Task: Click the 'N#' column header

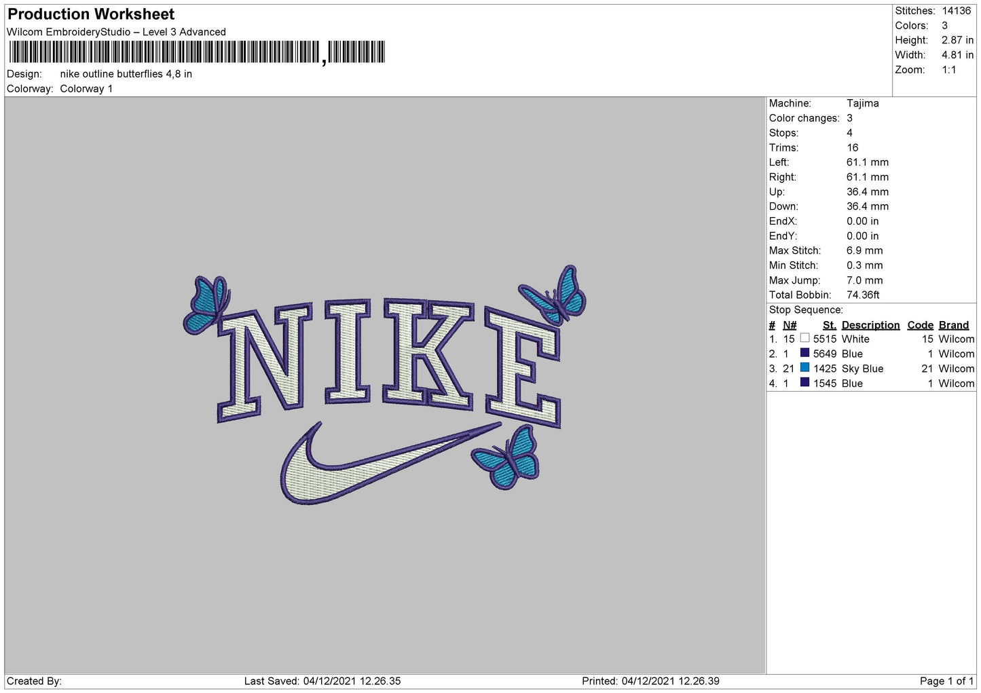Action: [790, 325]
